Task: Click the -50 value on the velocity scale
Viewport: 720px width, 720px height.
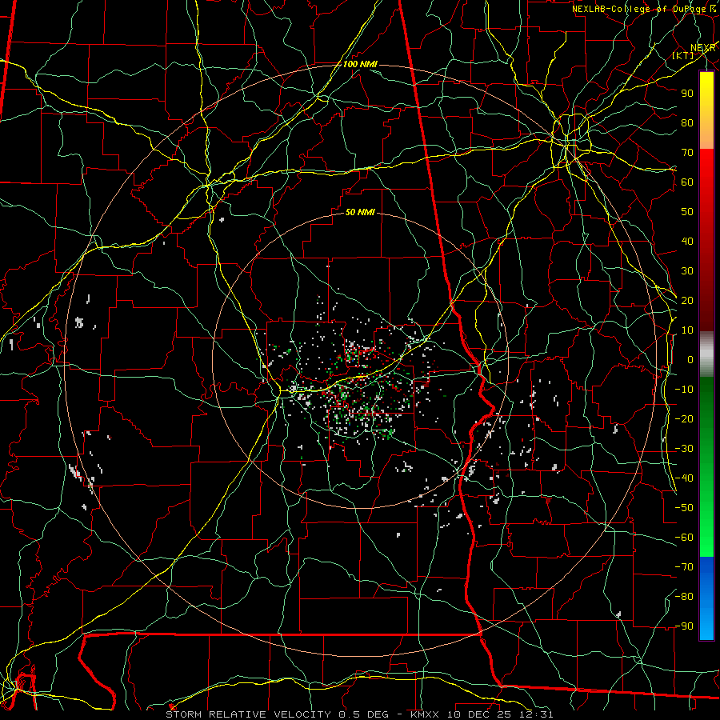Action: pyautogui.click(x=684, y=508)
